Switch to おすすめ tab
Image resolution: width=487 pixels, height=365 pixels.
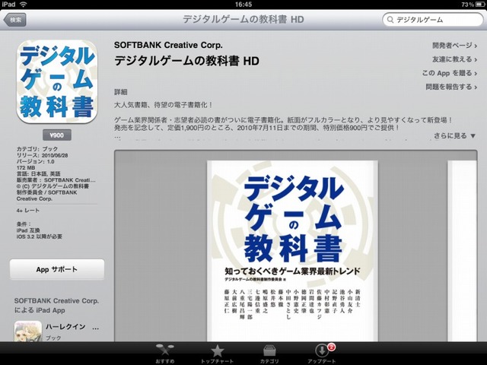click(x=165, y=354)
